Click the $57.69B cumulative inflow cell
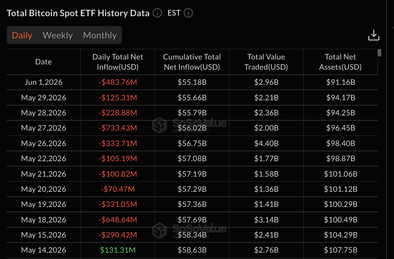394x259 pixels. pos(192,220)
